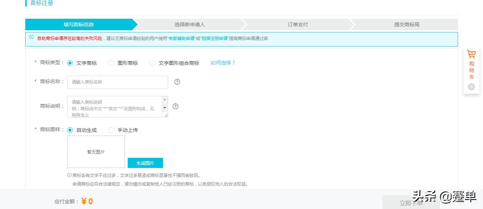The height and width of the screenshot is (209, 483).
Task: Switch trademark image mode to 手动上传
Action: 111,130
